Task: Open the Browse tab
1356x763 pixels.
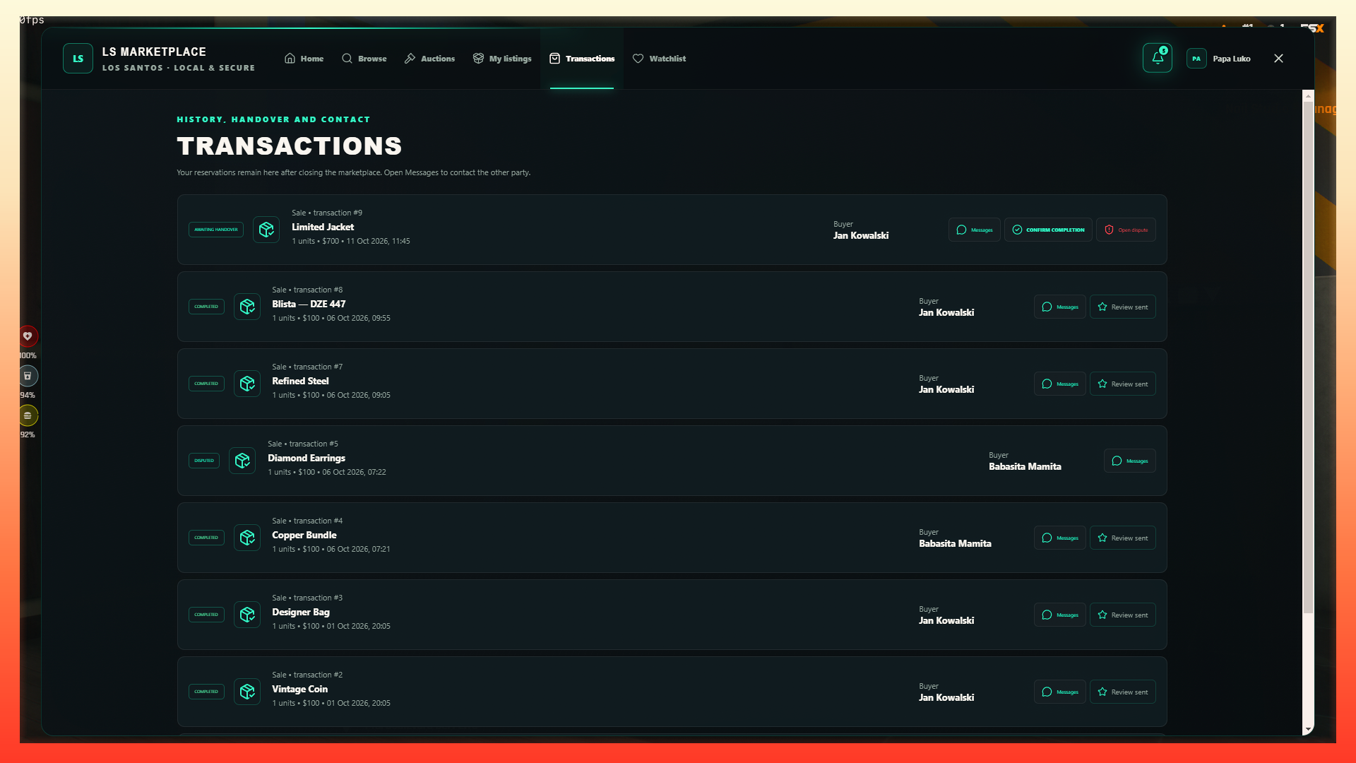Action: pos(364,59)
